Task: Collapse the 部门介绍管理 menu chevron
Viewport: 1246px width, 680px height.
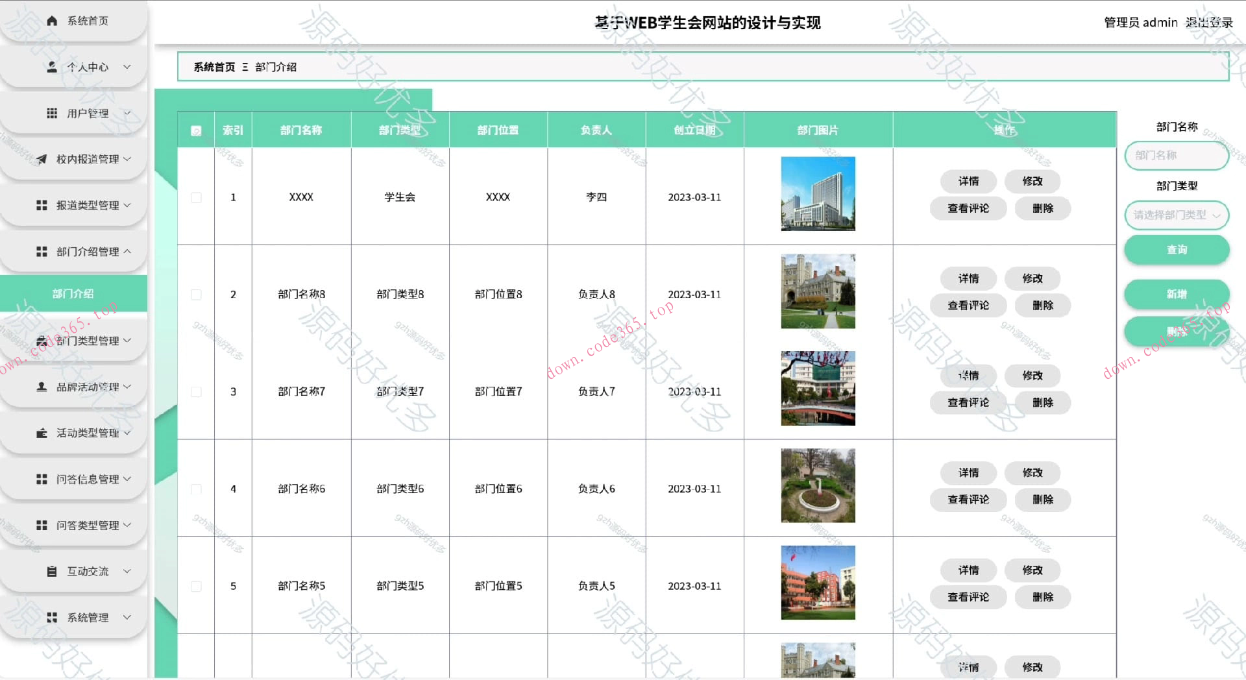Action: click(127, 251)
